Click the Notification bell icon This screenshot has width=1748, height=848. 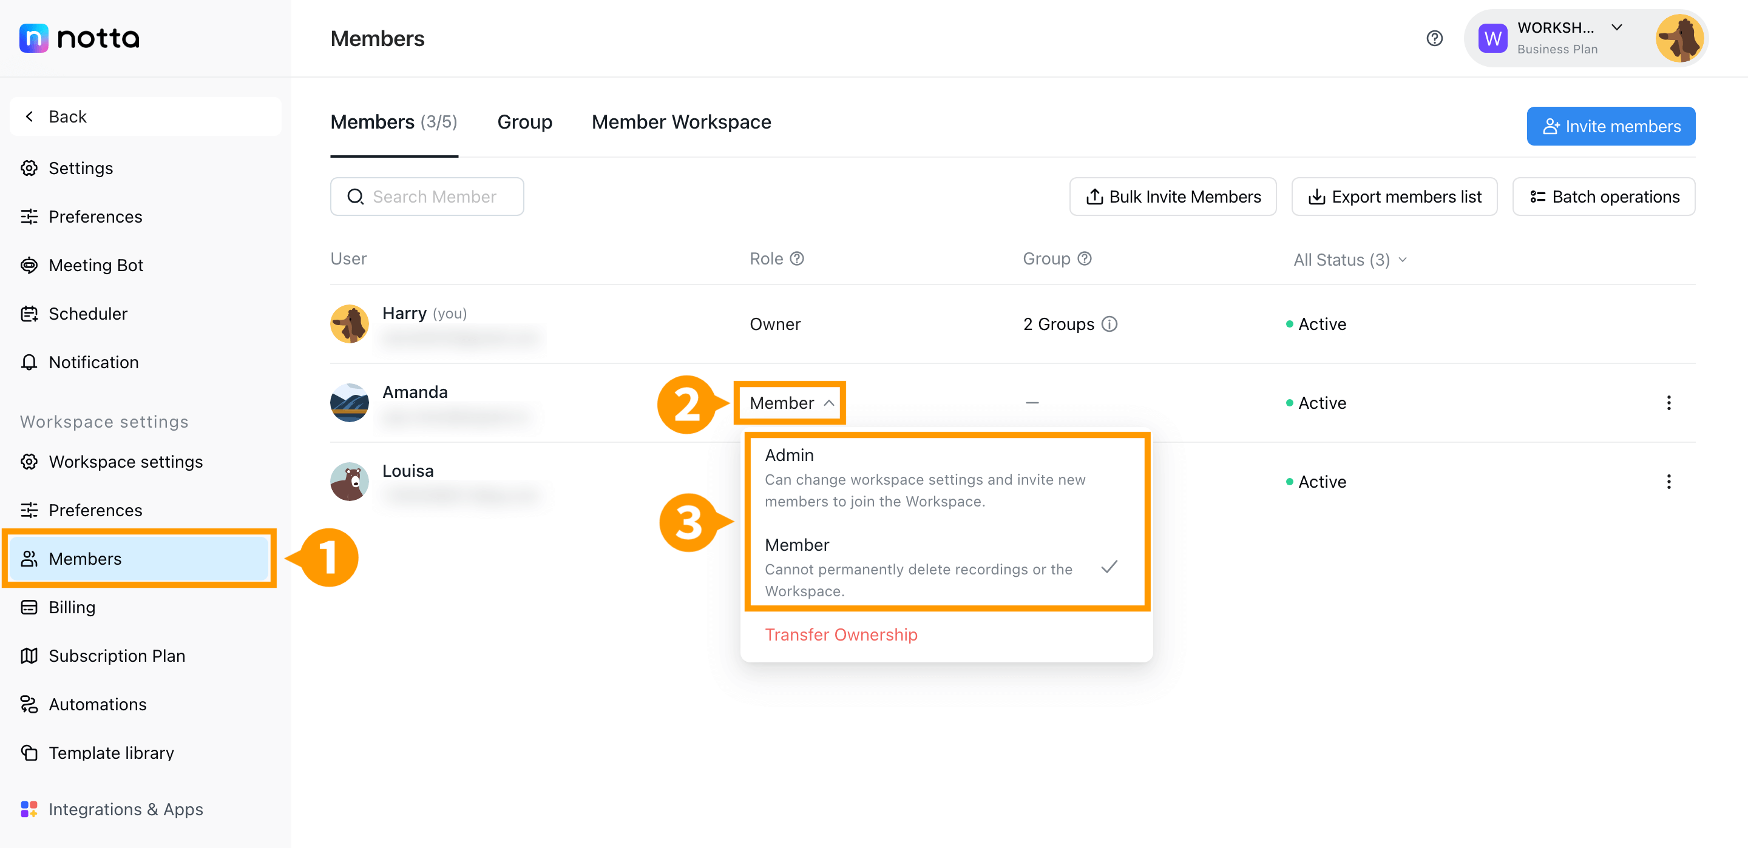click(x=29, y=362)
